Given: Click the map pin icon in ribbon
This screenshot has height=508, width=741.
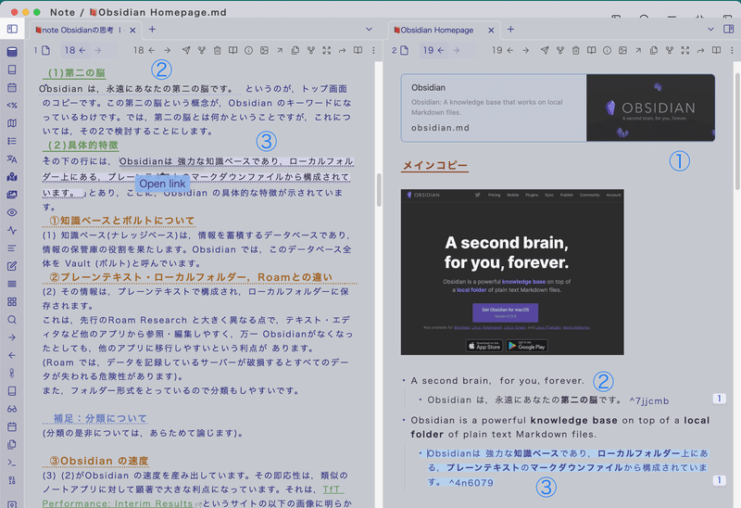Looking at the screenshot, I should (12, 177).
